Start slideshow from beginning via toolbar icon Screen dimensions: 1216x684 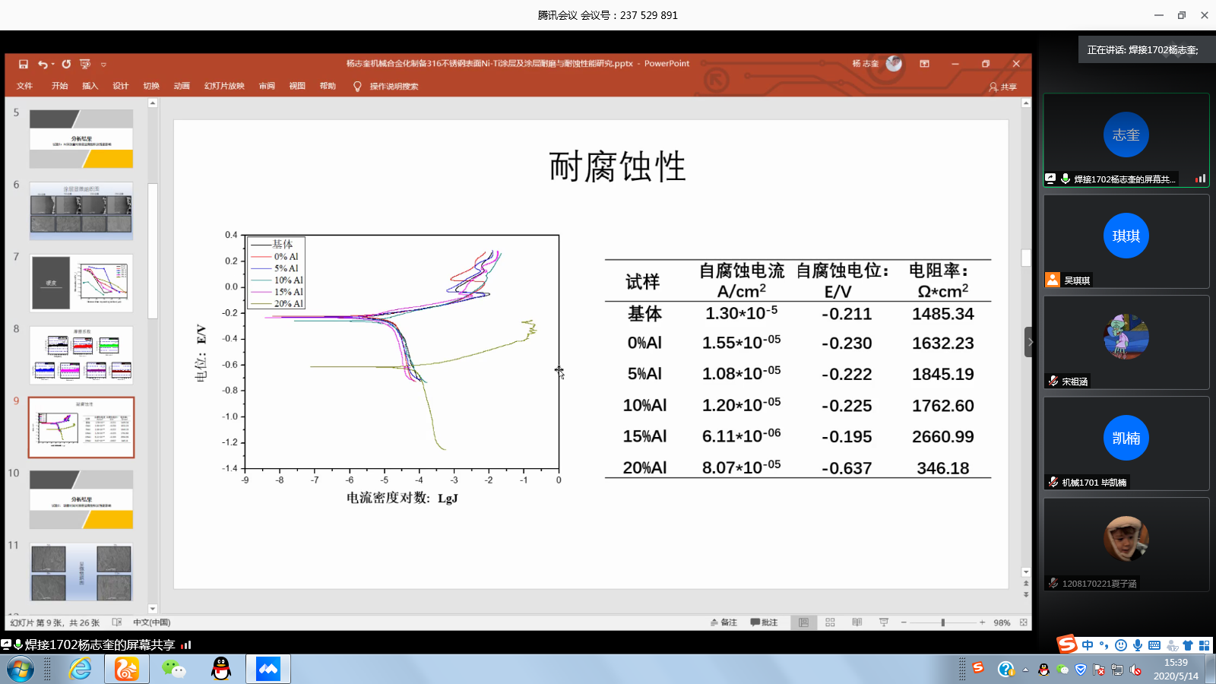(x=85, y=65)
